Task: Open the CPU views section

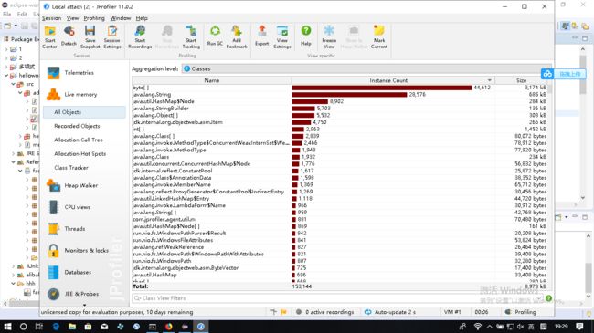Action: 78,207
